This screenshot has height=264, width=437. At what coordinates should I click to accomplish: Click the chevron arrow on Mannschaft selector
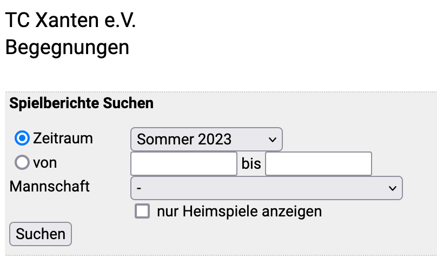[x=392, y=188]
